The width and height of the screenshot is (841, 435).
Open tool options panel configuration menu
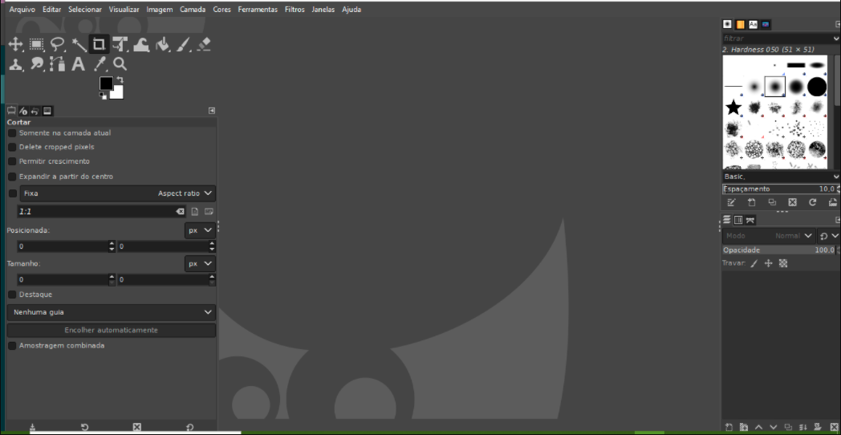[212, 111]
